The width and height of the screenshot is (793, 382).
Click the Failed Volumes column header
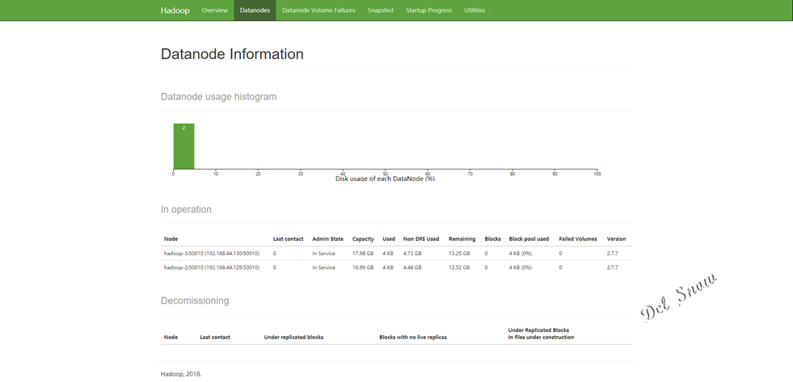click(578, 239)
